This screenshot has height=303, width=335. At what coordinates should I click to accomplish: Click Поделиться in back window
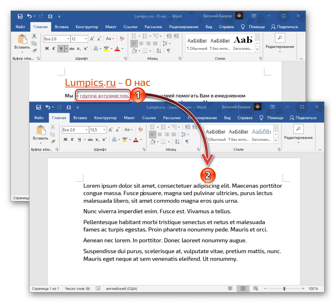tap(284, 27)
